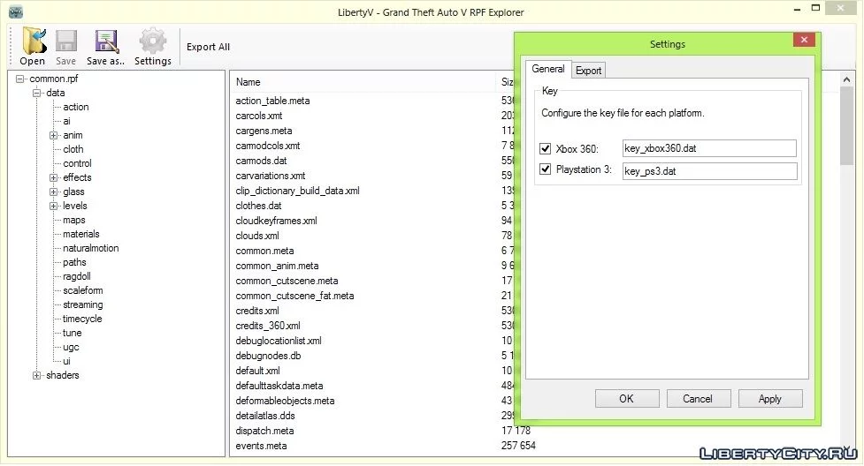
Task: Uncheck the Xbox 360 key checkbox
Action: point(545,148)
